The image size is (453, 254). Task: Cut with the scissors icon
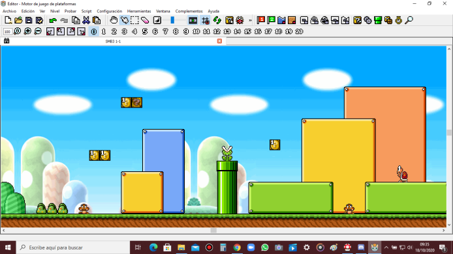86,20
